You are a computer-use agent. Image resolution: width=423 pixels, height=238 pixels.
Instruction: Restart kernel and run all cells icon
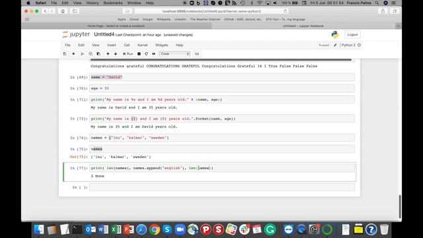(154, 54)
